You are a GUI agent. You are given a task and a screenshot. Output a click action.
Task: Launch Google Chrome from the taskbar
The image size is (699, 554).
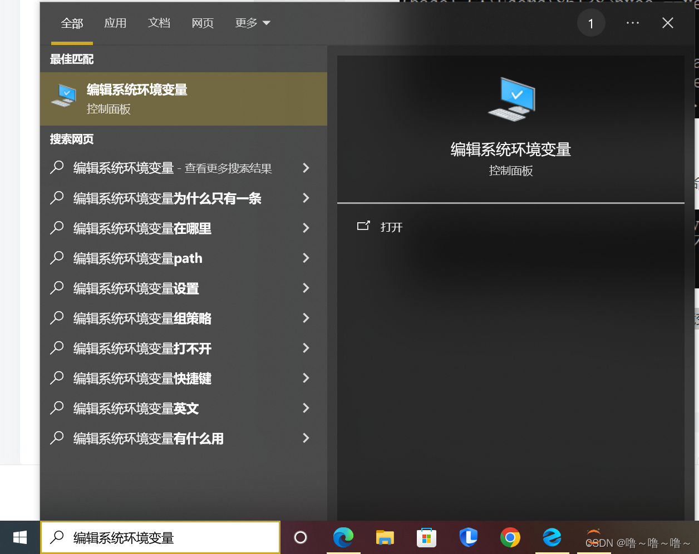coord(510,538)
